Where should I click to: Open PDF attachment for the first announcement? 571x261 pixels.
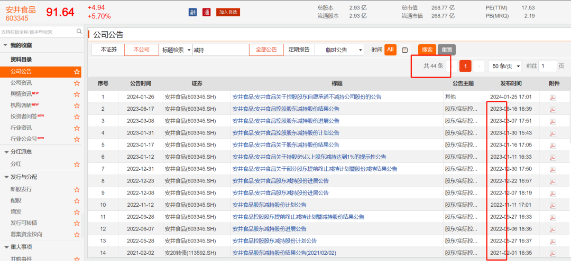point(553,97)
